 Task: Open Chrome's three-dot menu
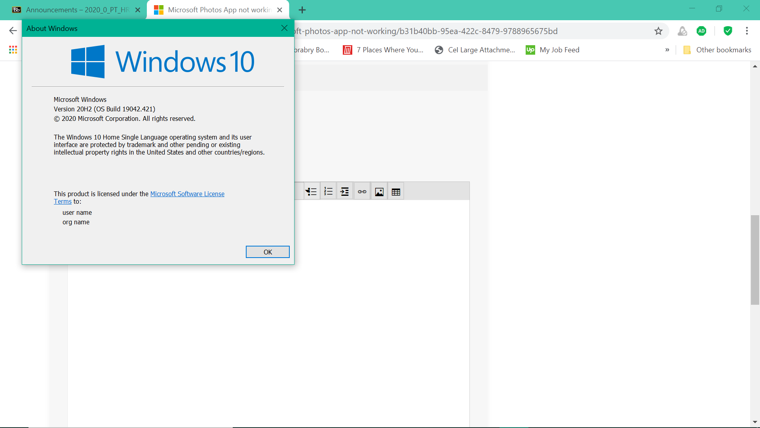747,31
